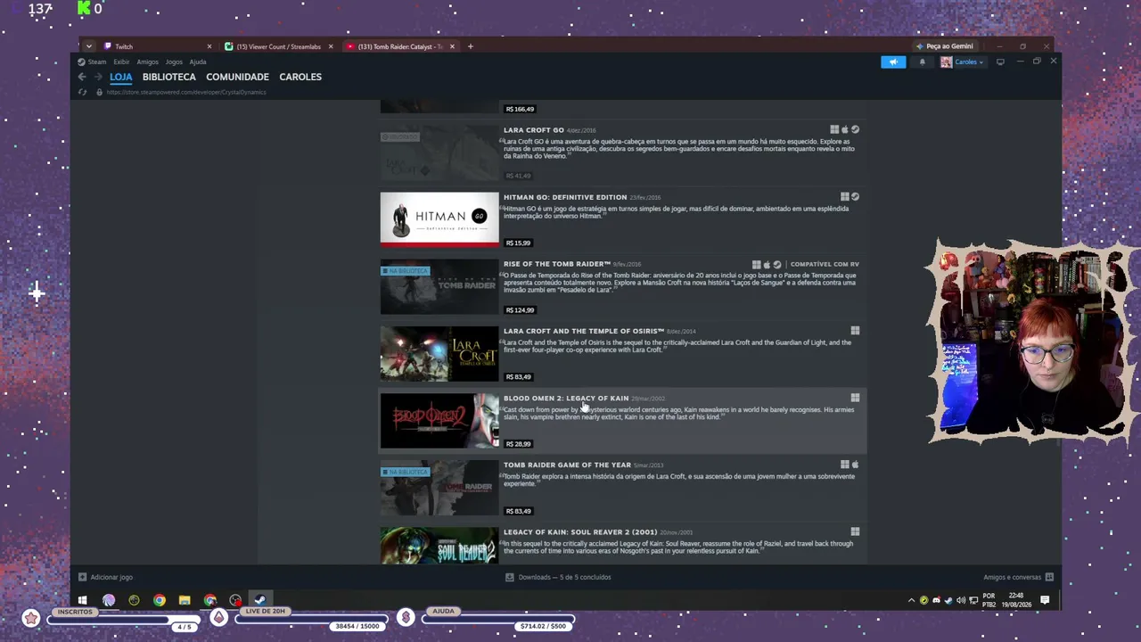Screen dimensions: 1141x642
Task: Click Windows icon on Blood Omen 2 row
Action: point(855,398)
